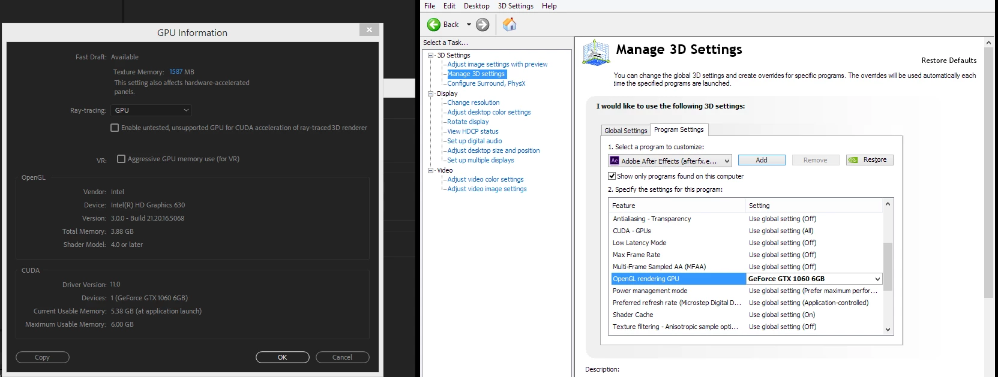Select the Shader Cache row
The width and height of the screenshot is (998, 377).
tap(745, 315)
